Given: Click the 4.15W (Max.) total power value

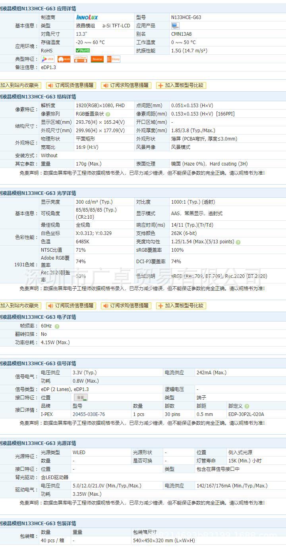Looking at the screenshot, I should (x=55, y=343).
